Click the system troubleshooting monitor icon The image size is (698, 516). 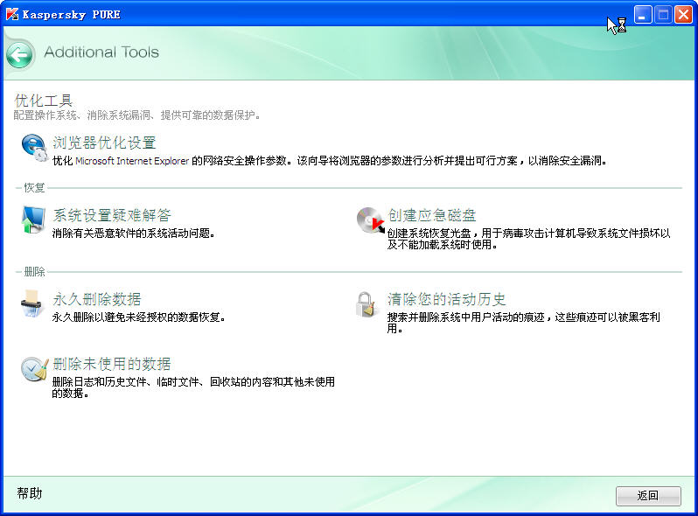[33, 220]
